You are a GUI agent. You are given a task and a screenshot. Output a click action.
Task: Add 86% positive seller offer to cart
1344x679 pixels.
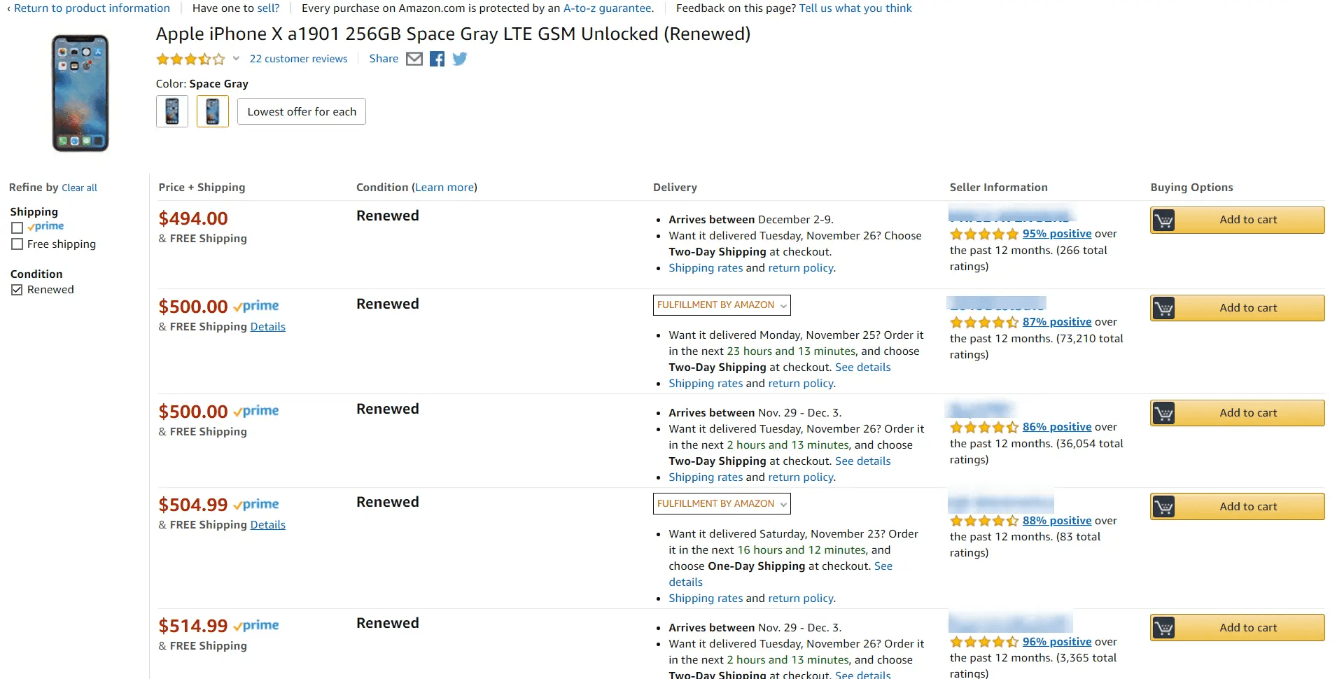click(x=1238, y=413)
